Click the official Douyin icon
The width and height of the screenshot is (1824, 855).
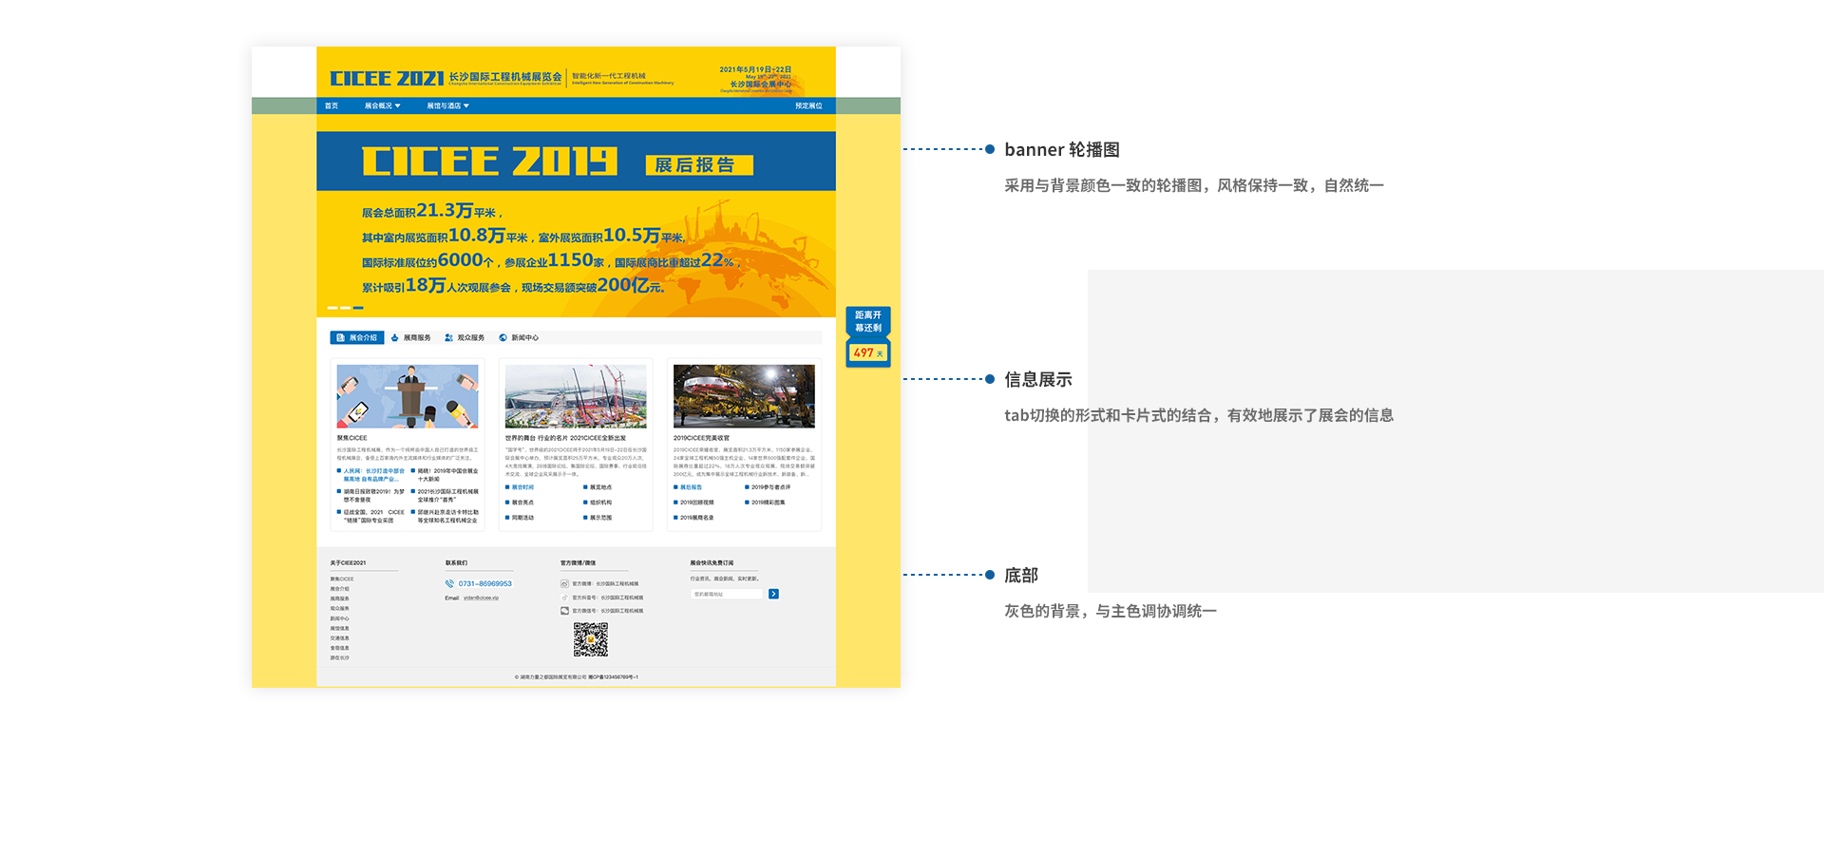(564, 598)
